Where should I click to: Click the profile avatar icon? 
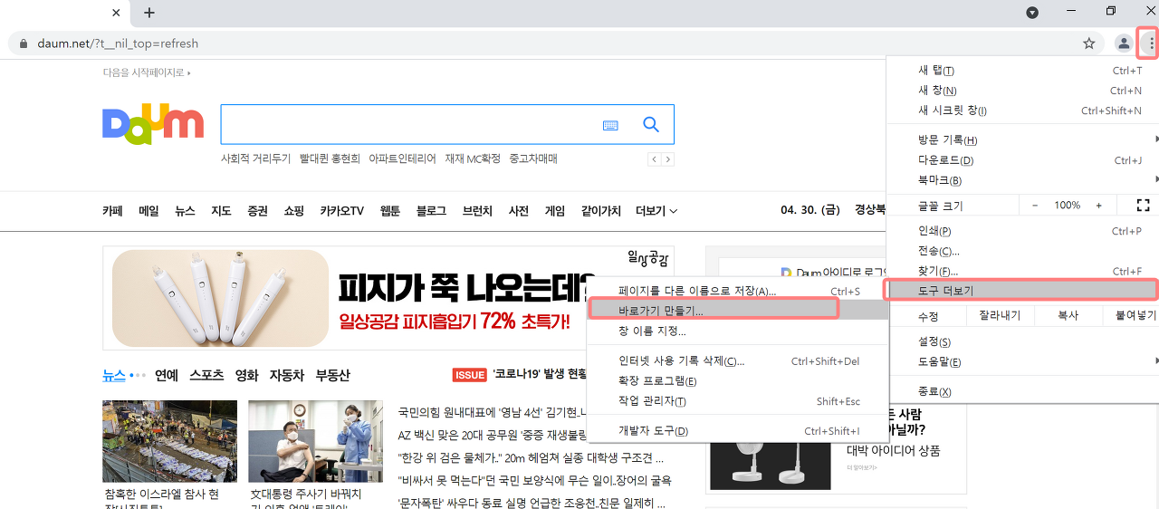coord(1123,43)
